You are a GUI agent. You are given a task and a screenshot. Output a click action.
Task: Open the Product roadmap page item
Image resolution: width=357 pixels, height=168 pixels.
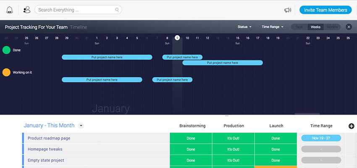(49, 138)
